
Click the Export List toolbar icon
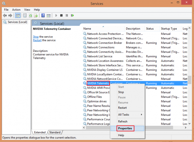tap(36, 15)
